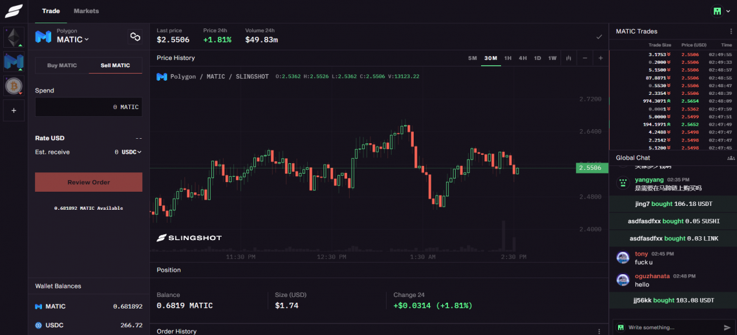Click USDC balance 266.72
Screen dimensions: 737x335
click(131, 325)
